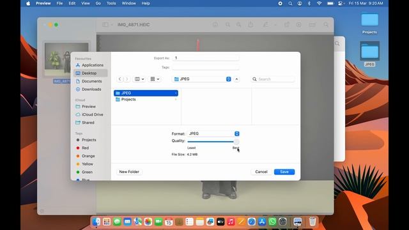Open the iCloud Preview folder in sidebar
The width and height of the screenshot is (409, 230).
point(86,107)
